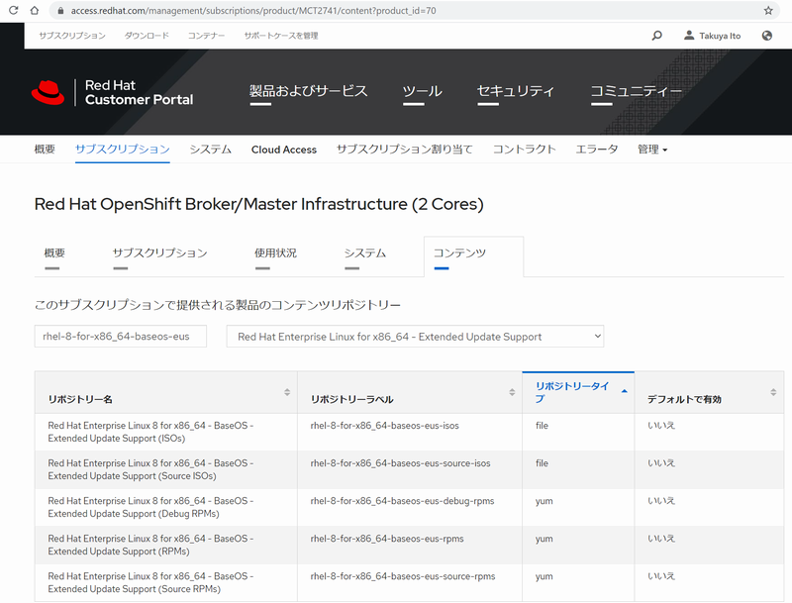Open サブスクリプション割り当て navigation item

405,149
